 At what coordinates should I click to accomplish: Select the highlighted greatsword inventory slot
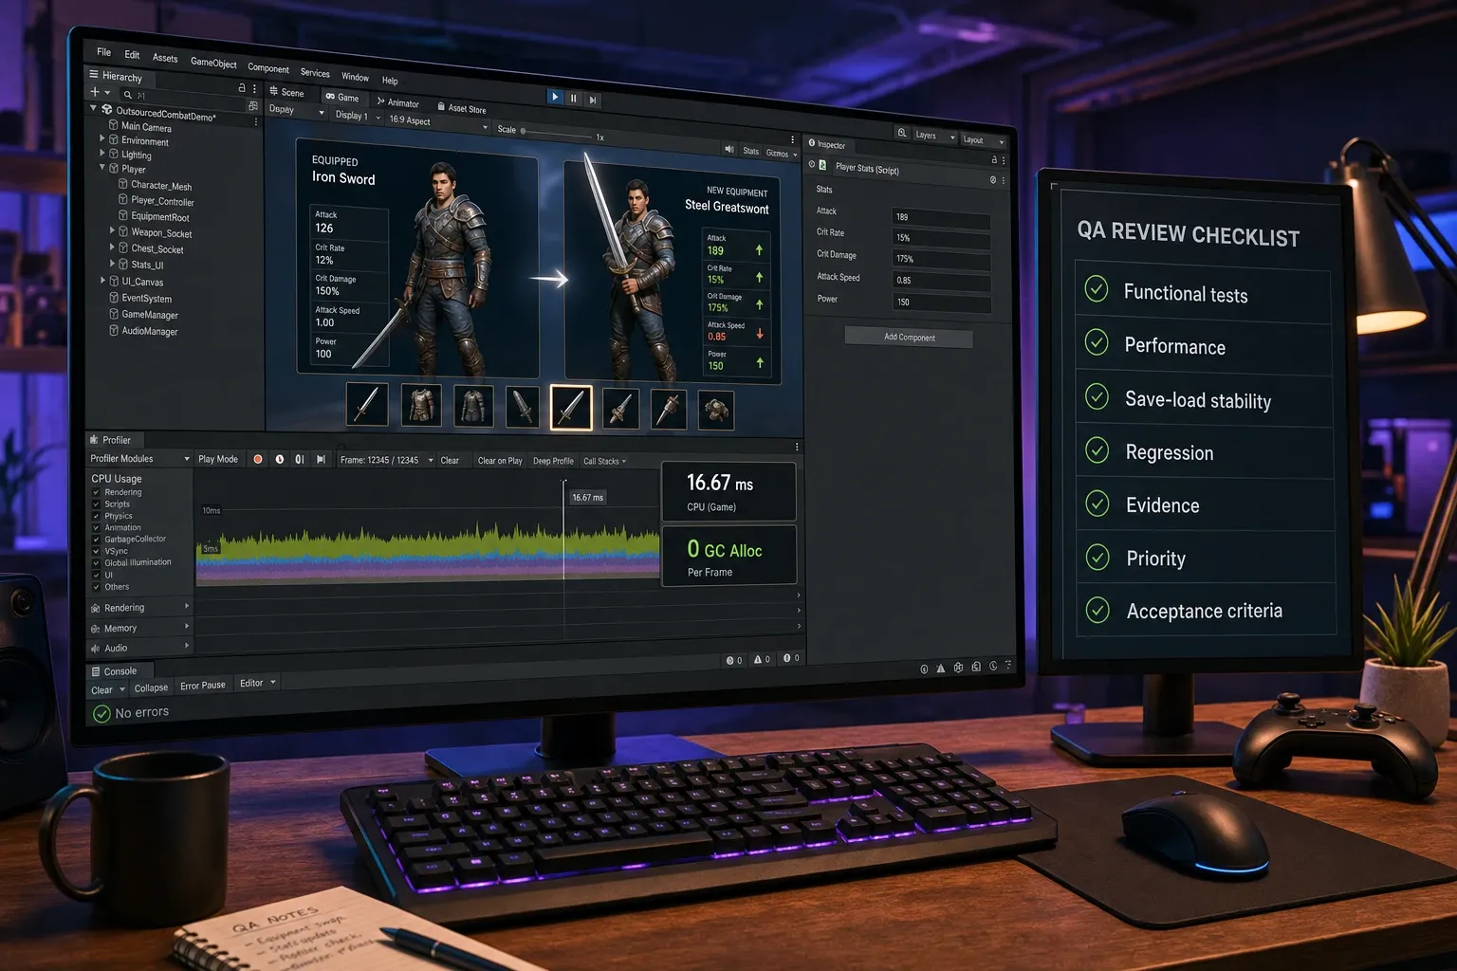(571, 408)
